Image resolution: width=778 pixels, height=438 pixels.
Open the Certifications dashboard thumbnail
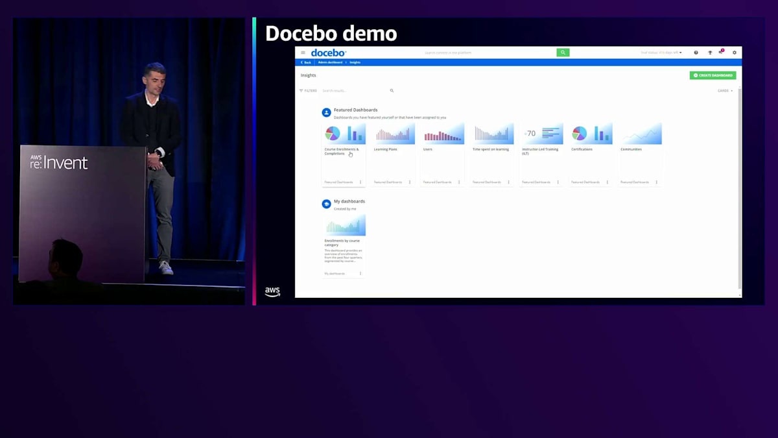pyautogui.click(x=591, y=134)
